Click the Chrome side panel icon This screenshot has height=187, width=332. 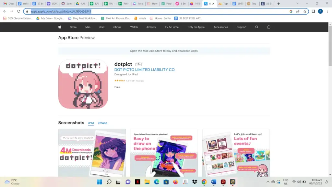(x=313, y=11)
